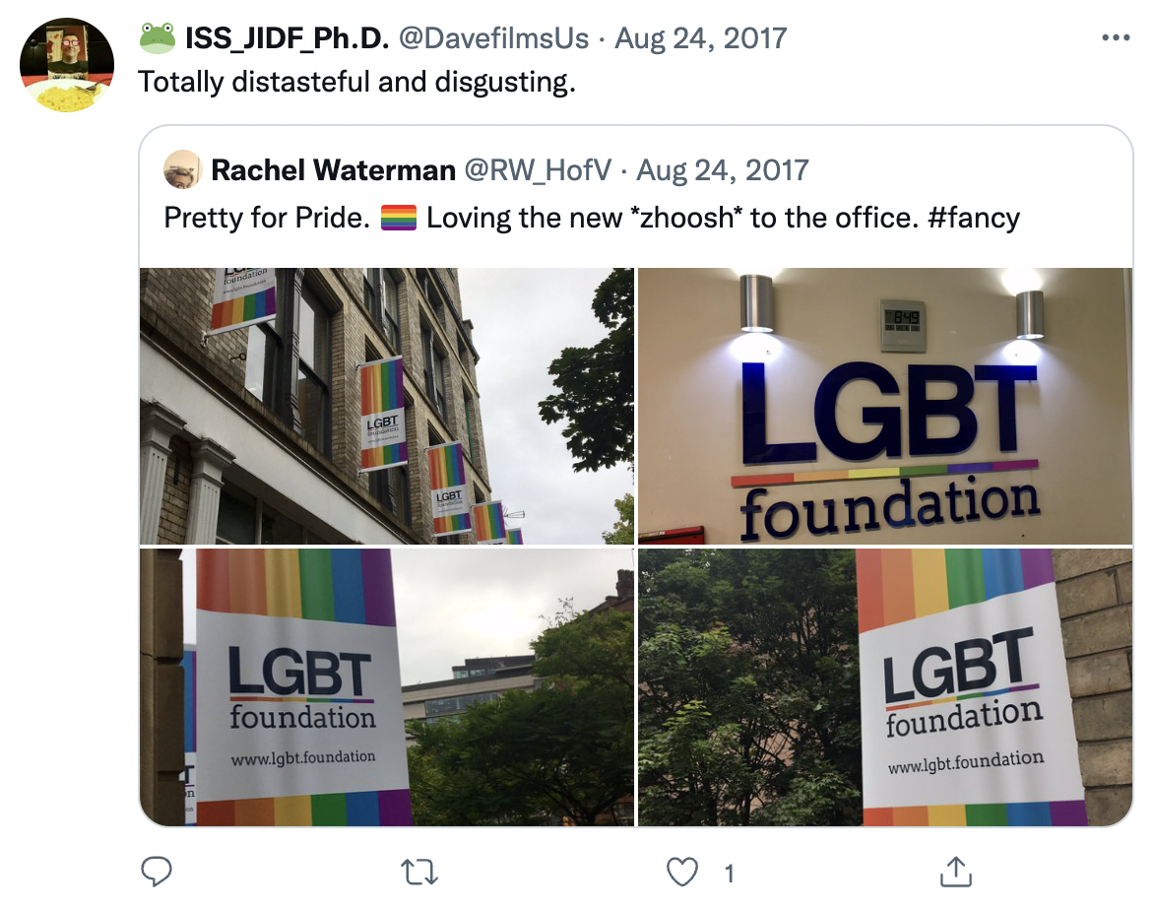Screen dimensions: 1158x910
Task: Open bottom-right banner photo with trees
Action: coord(884,687)
